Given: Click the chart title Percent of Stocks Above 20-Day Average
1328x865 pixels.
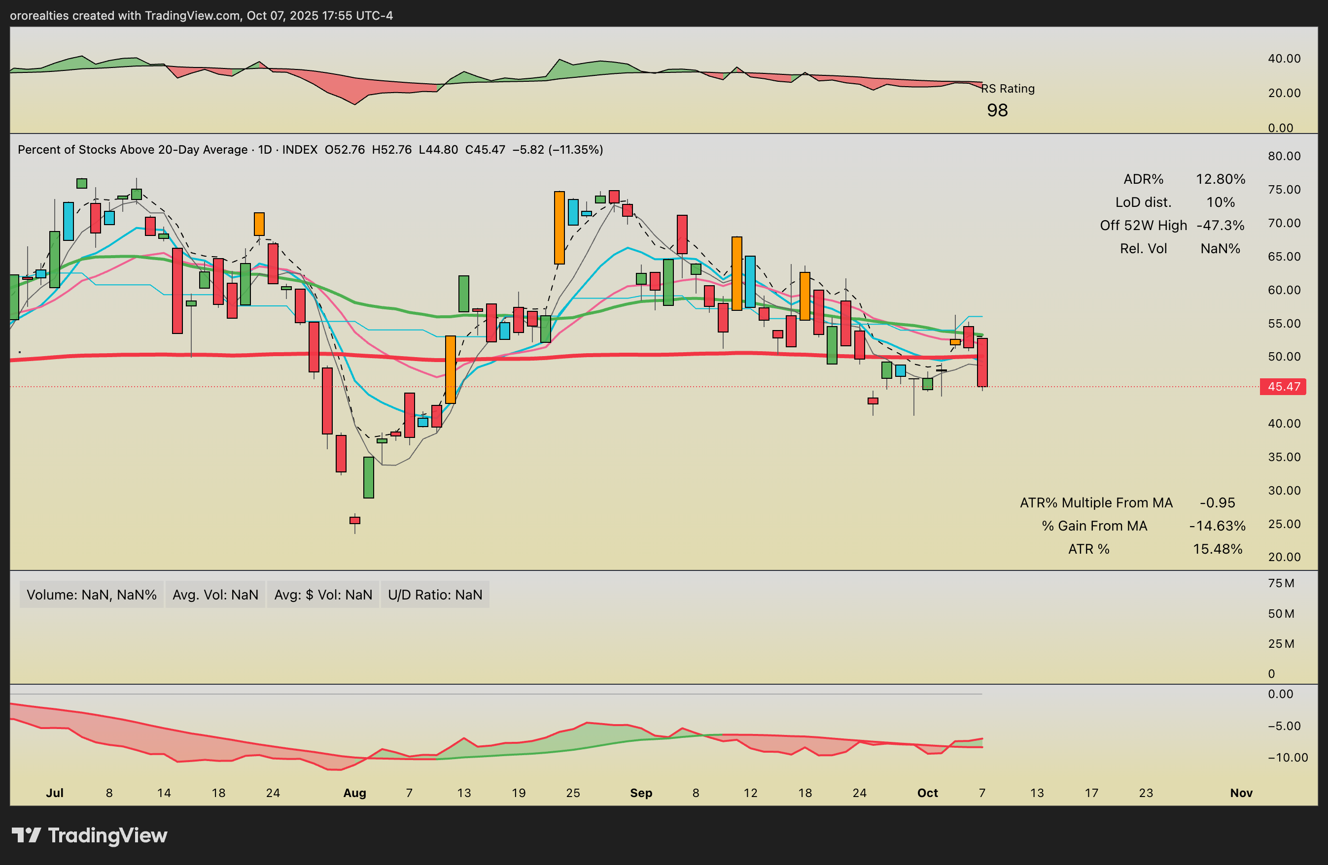Looking at the screenshot, I should 133,149.
